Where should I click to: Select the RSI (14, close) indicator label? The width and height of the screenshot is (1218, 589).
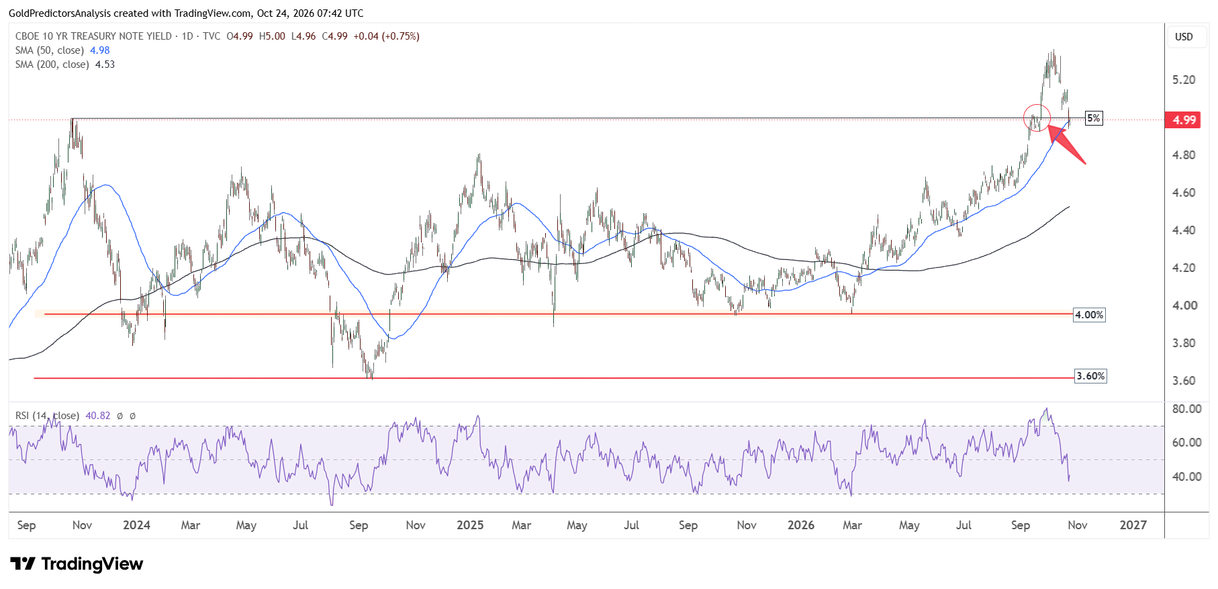tap(47, 416)
